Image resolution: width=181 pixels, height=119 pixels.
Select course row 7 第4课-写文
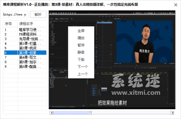[25, 57]
